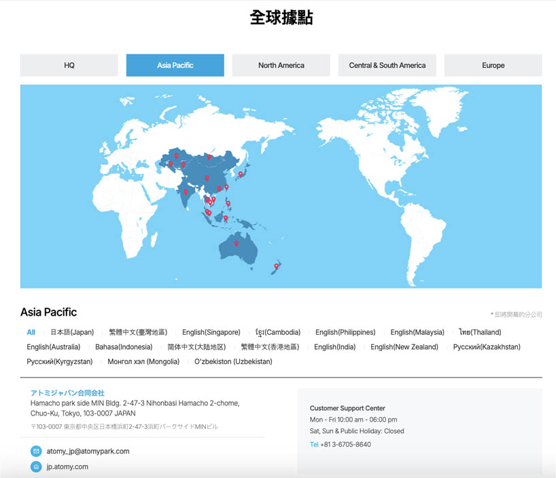Select ไทย(Thailand) in the region list

[x=480, y=332]
